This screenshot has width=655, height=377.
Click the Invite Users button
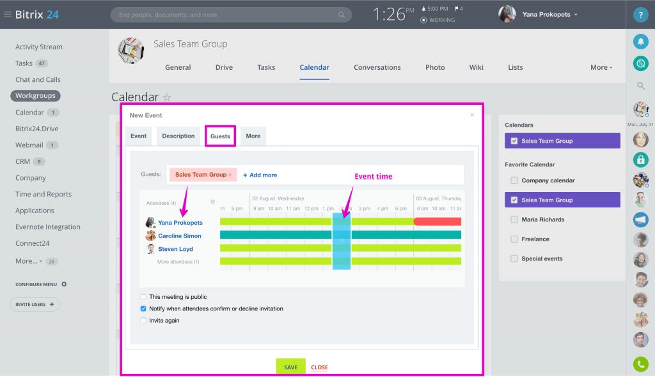35,304
